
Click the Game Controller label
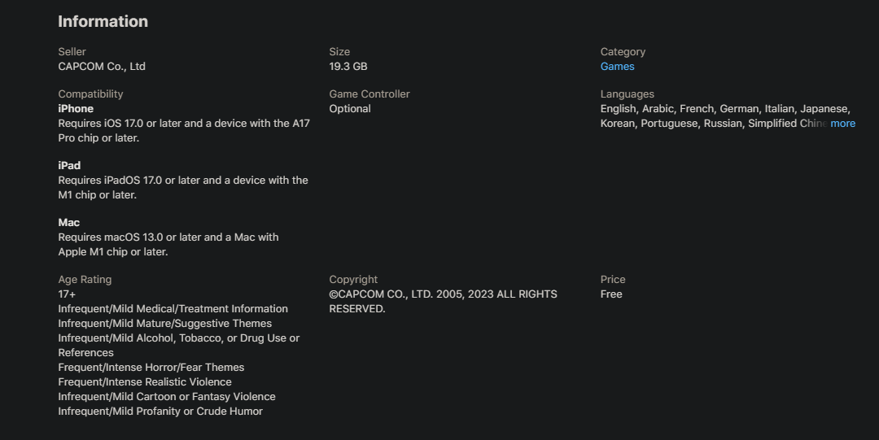[x=370, y=94]
